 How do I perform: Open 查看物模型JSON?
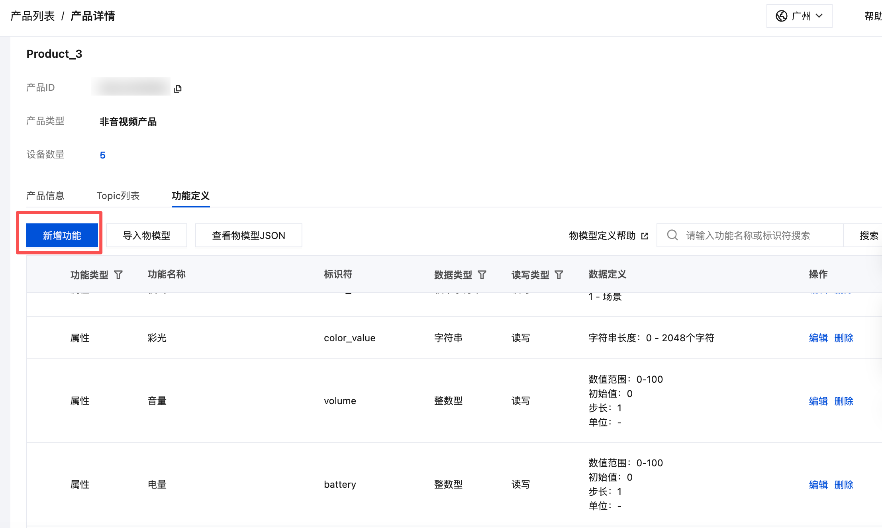coord(249,235)
